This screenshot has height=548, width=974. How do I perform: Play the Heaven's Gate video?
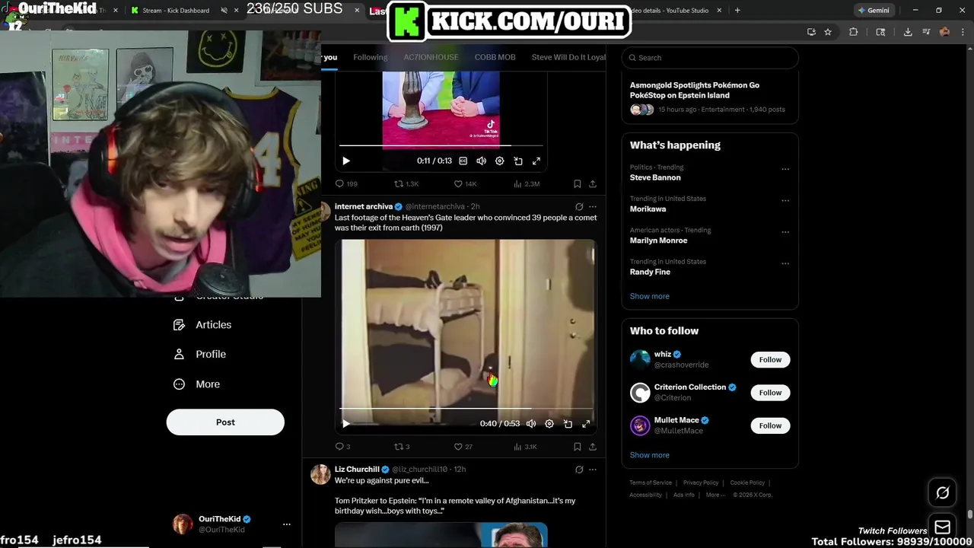coord(345,424)
